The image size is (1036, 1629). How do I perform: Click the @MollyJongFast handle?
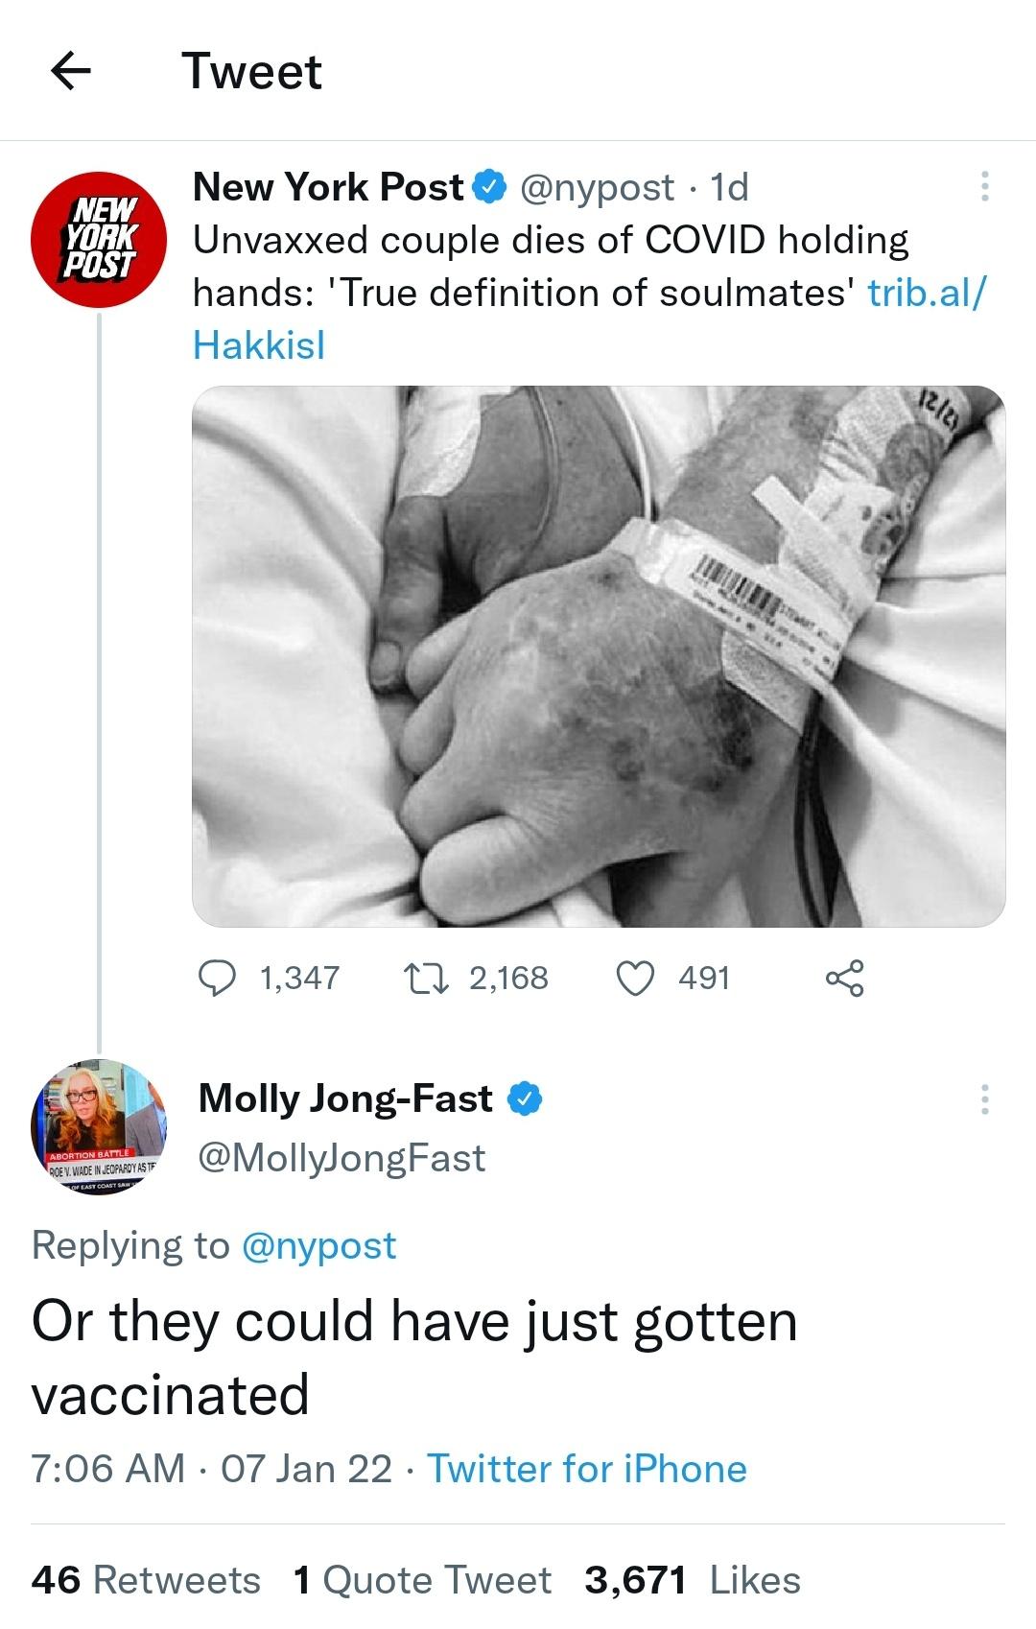point(341,1158)
